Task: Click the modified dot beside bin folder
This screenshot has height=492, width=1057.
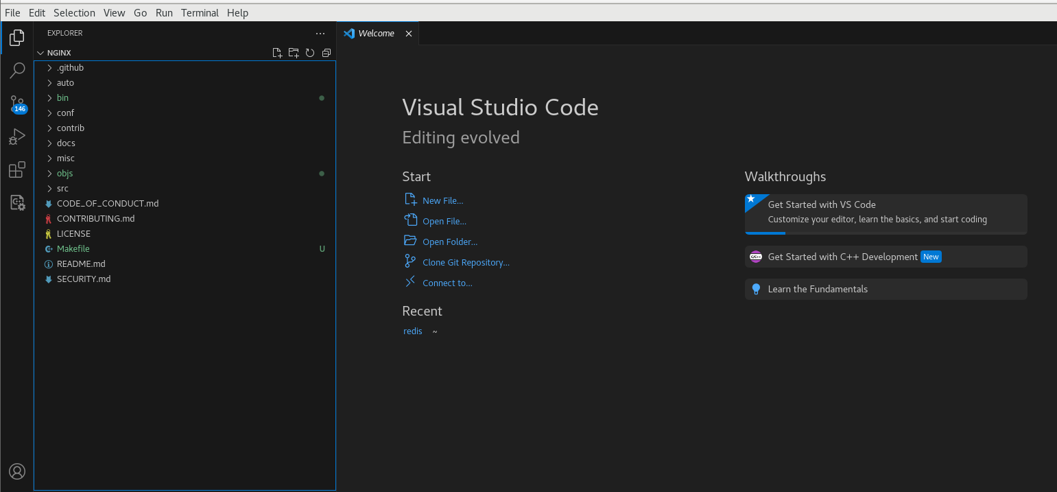Action: [x=322, y=98]
